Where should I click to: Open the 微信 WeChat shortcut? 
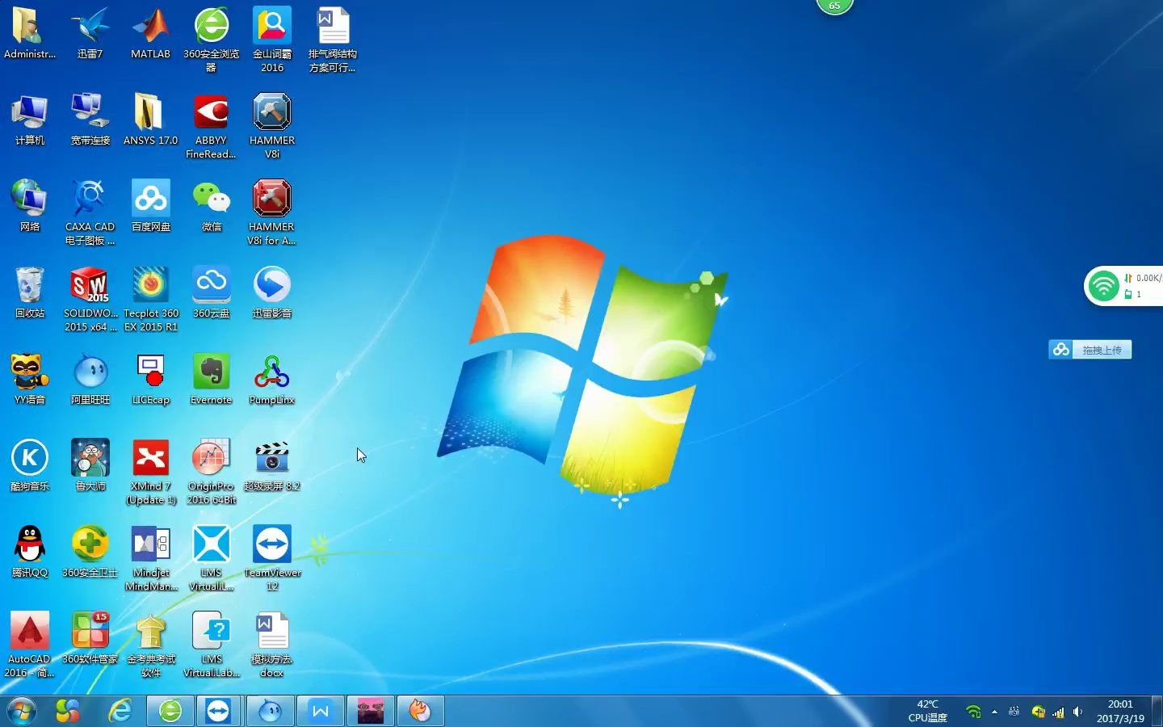[x=211, y=206]
